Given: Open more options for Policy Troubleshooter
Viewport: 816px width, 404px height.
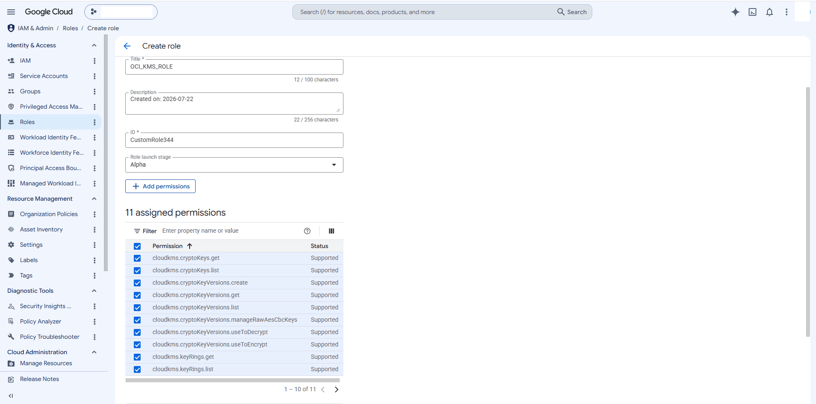Looking at the screenshot, I should tap(95, 337).
